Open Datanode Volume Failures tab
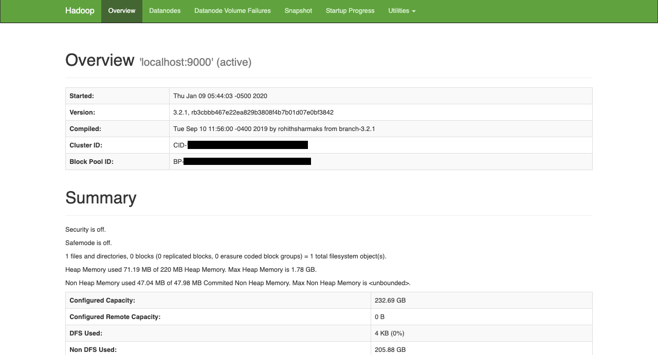This screenshot has height=355, width=658. 232,11
